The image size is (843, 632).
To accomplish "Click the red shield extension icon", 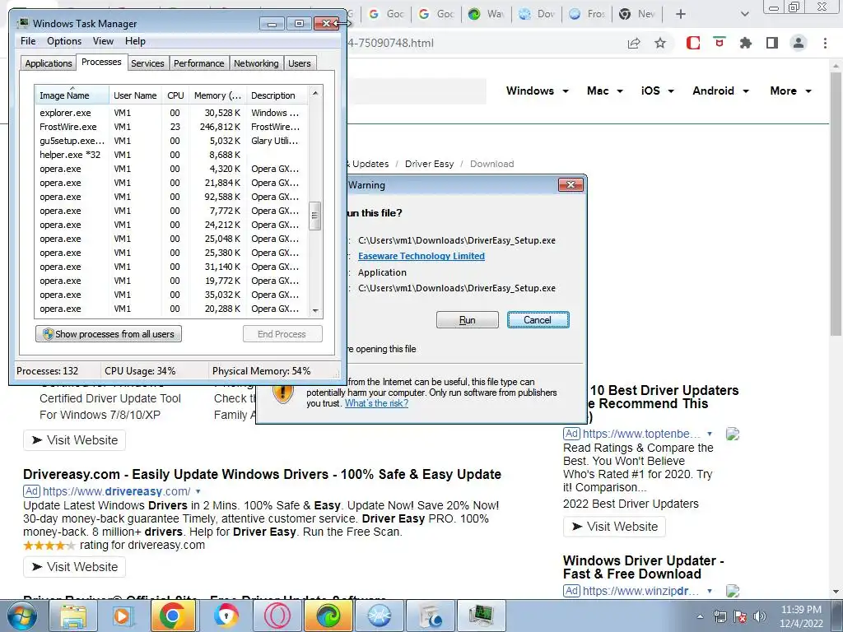I will tap(720, 42).
